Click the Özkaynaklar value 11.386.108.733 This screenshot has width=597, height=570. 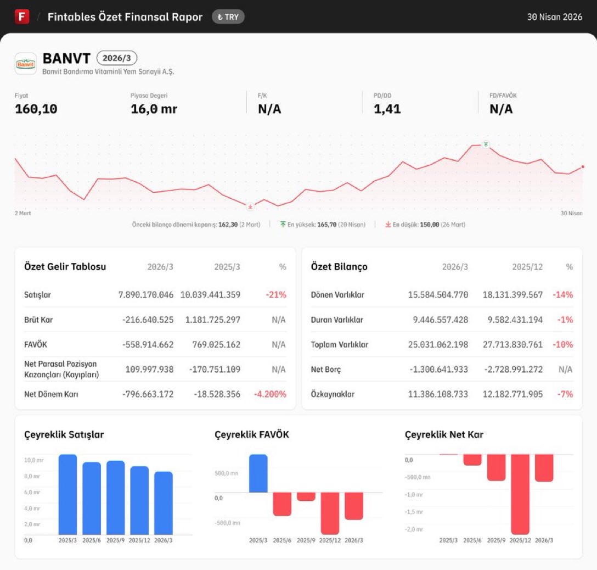click(x=438, y=394)
